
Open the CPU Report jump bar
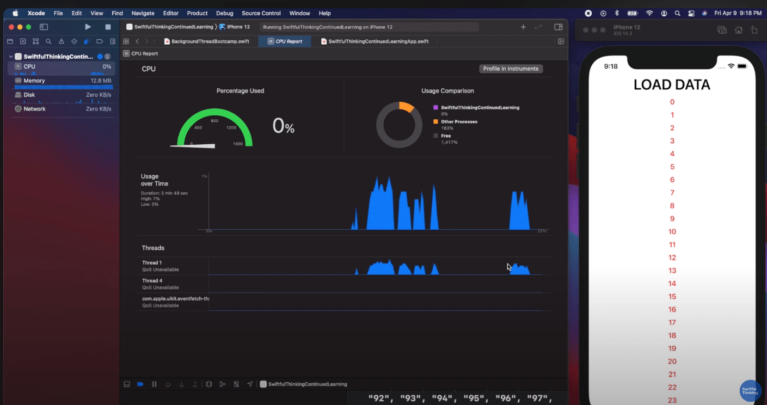pyautogui.click(x=140, y=53)
